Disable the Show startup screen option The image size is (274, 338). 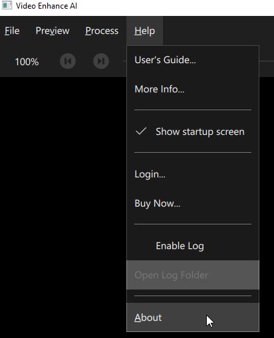(x=193, y=131)
